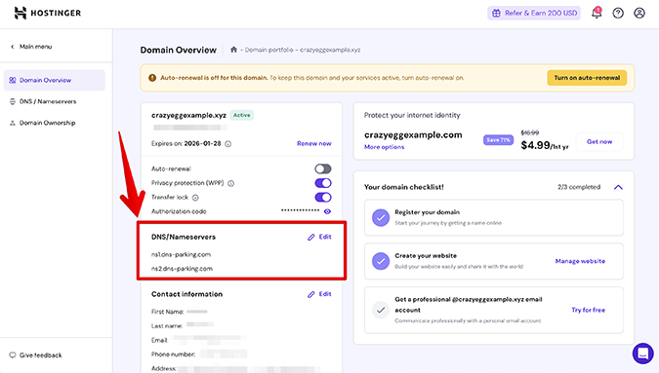659x373 pixels.
Task: Click the home icon in breadcrumb
Action: [233, 50]
